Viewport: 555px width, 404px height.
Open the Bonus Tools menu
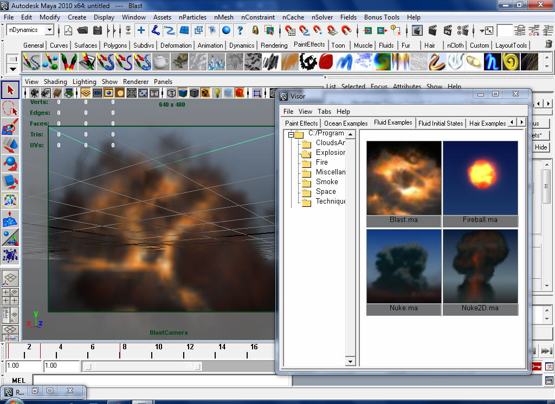click(x=382, y=17)
